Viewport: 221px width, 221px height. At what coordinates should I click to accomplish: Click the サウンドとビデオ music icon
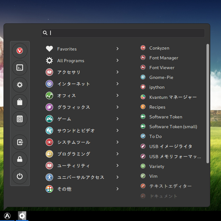49,130
